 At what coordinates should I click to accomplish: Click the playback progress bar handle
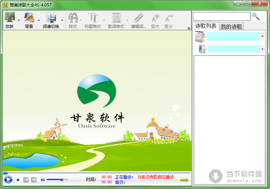click(5, 173)
